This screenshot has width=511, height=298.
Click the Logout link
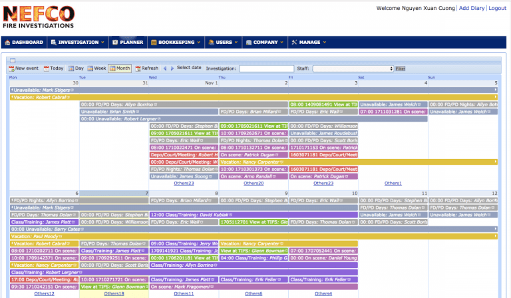coord(497,8)
